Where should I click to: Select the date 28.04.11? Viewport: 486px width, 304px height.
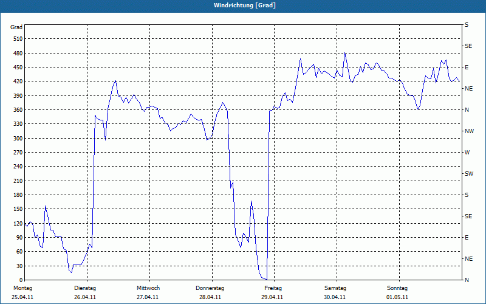[x=210, y=297]
